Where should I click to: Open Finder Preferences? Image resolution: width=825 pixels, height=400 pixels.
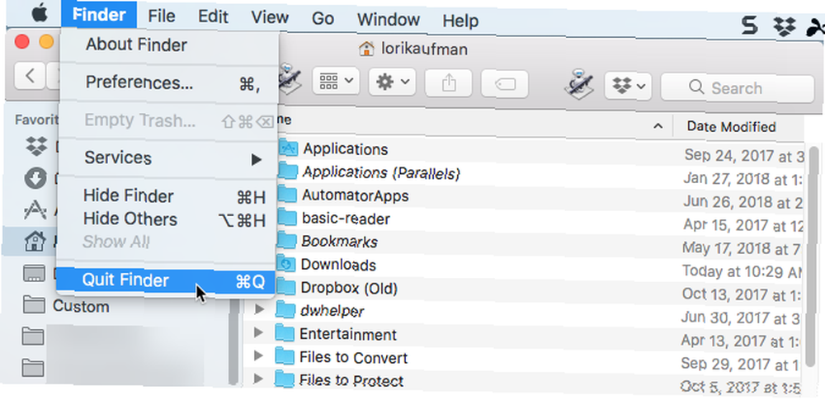(168, 83)
